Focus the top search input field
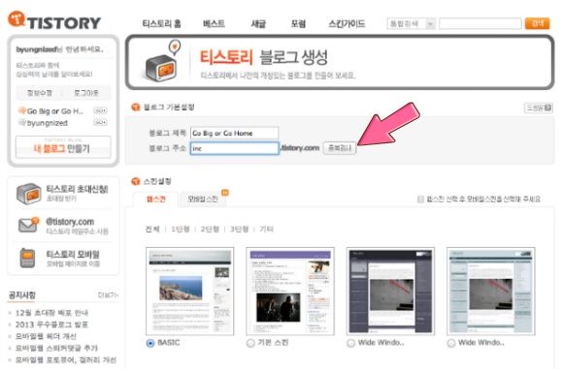 click(480, 24)
